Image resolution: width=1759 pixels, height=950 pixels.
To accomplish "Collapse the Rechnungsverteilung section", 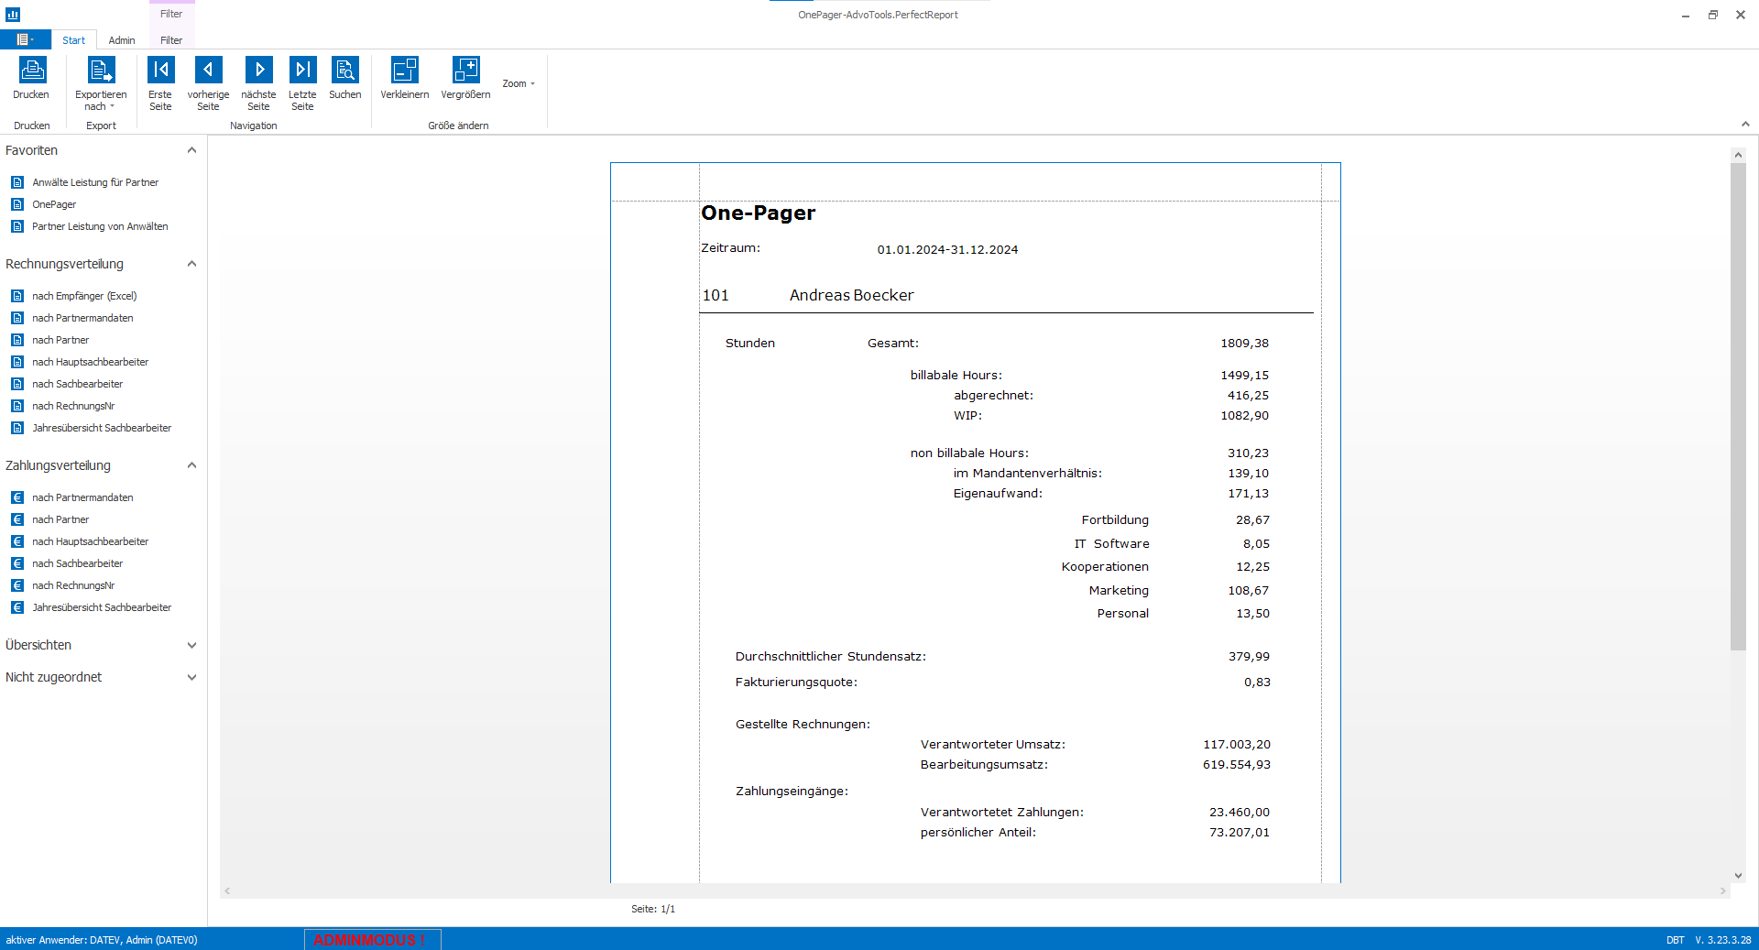I will pos(191,264).
